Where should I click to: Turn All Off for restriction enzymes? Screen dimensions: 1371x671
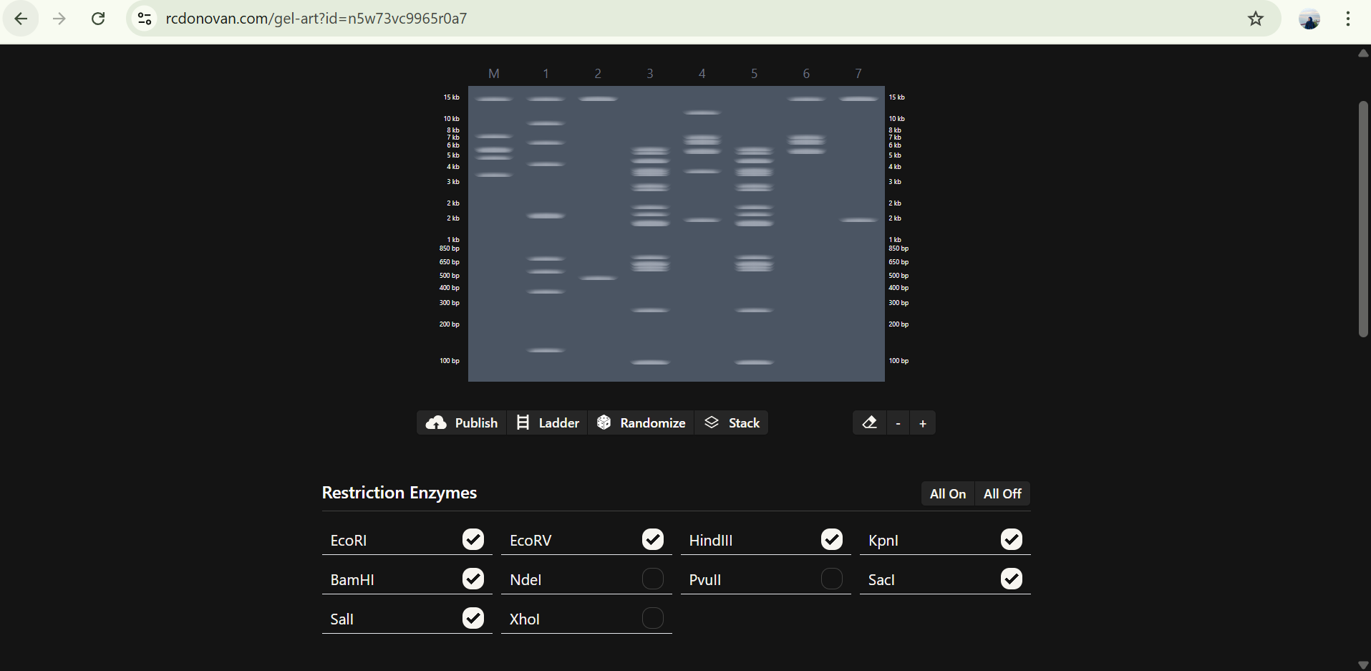click(x=1002, y=493)
